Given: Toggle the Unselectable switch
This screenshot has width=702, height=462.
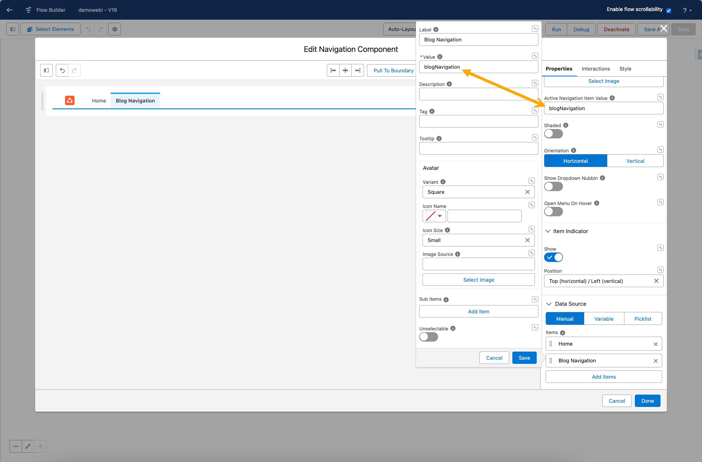Looking at the screenshot, I should coord(429,337).
